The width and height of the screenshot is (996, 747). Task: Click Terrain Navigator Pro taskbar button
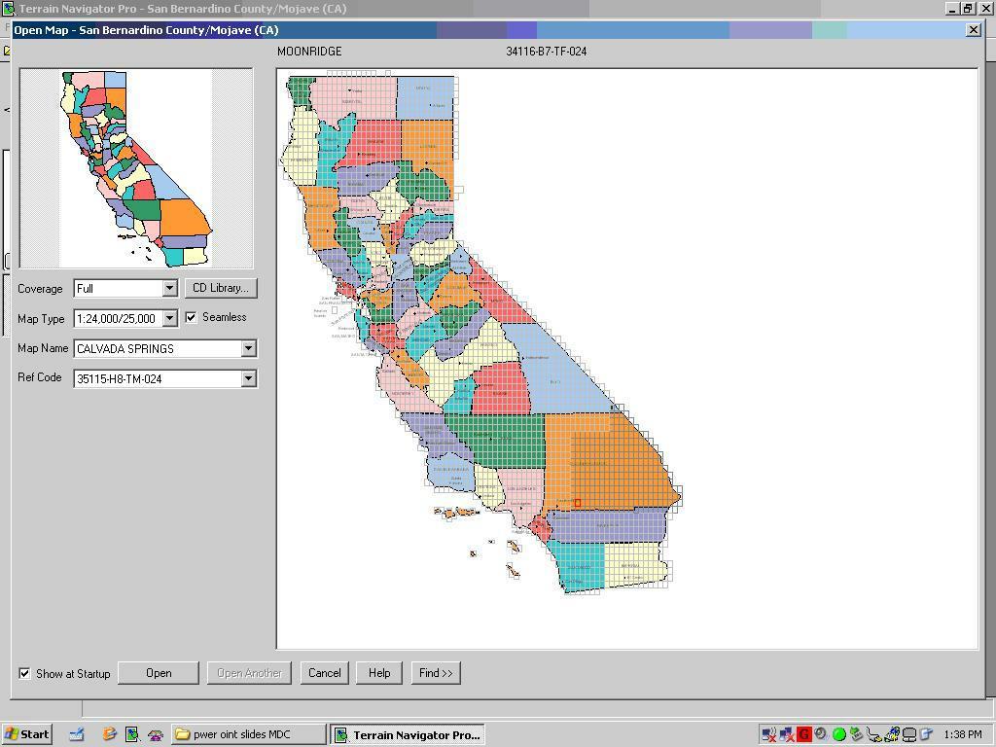tap(409, 734)
